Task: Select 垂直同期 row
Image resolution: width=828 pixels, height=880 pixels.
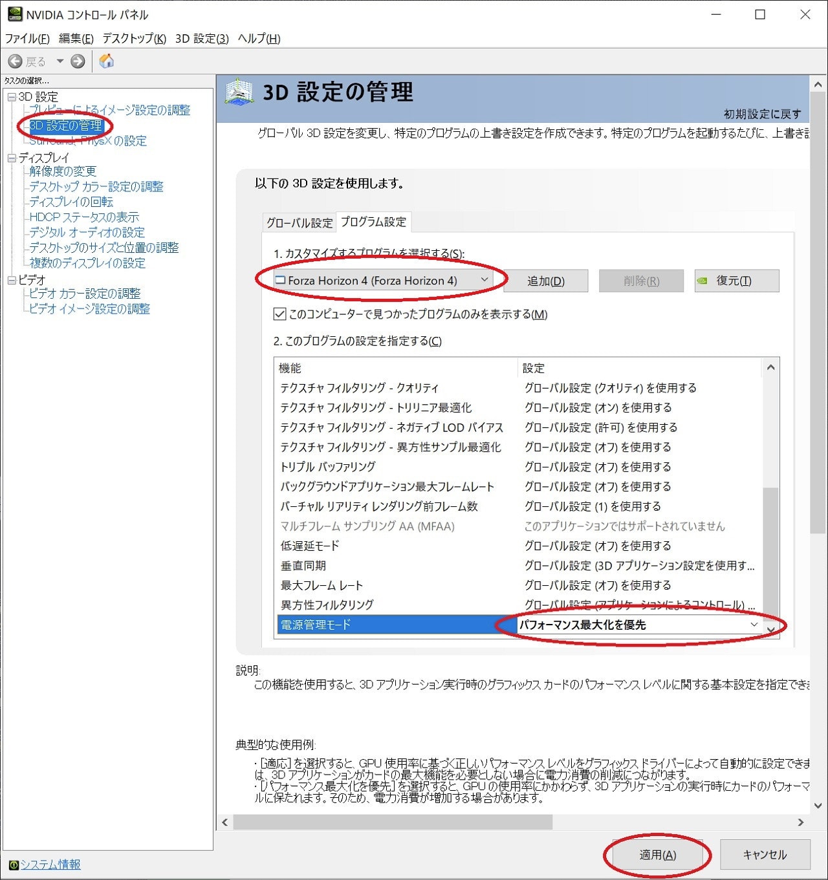Action: coord(519,566)
